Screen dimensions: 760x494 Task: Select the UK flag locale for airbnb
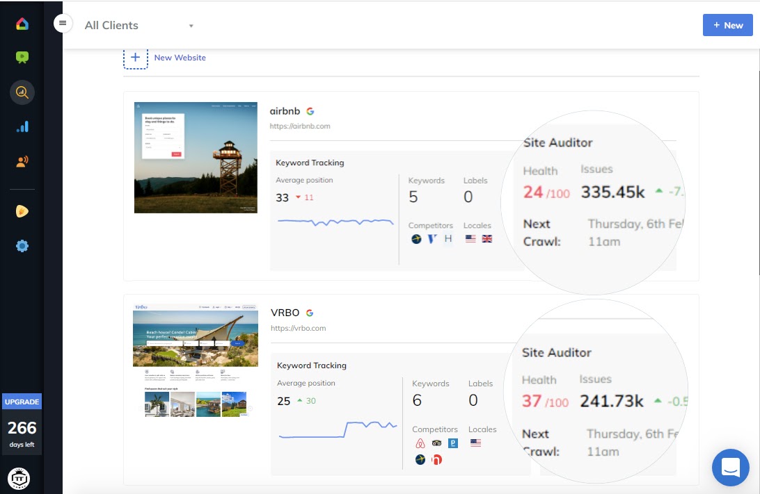[x=487, y=238]
